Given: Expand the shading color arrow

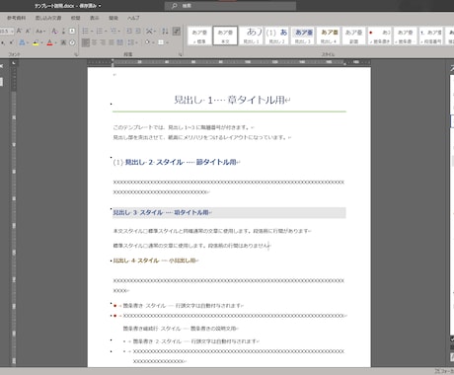Looking at the screenshot, I should [153, 42].
